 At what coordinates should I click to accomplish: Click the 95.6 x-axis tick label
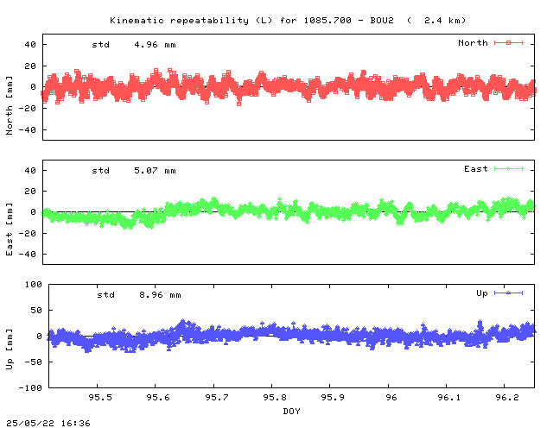158,397
